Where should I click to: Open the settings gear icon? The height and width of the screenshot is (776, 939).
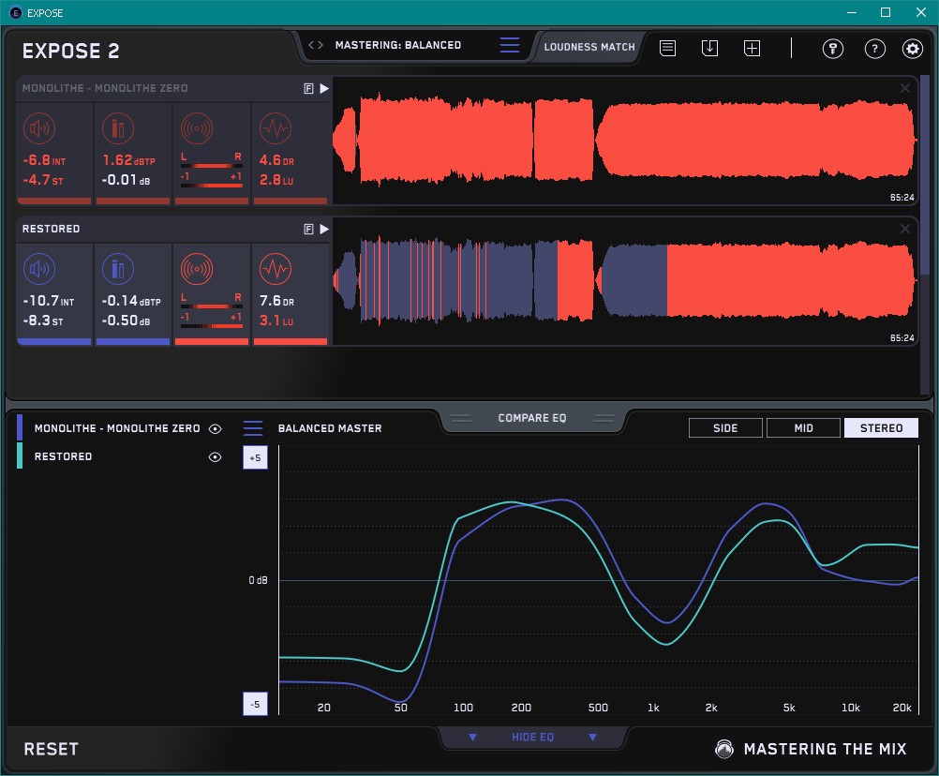(912, 49)
